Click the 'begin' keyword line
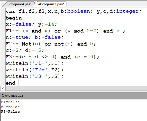Image resolution: width=147 pixels, height=121 pixels. (14, 18)
